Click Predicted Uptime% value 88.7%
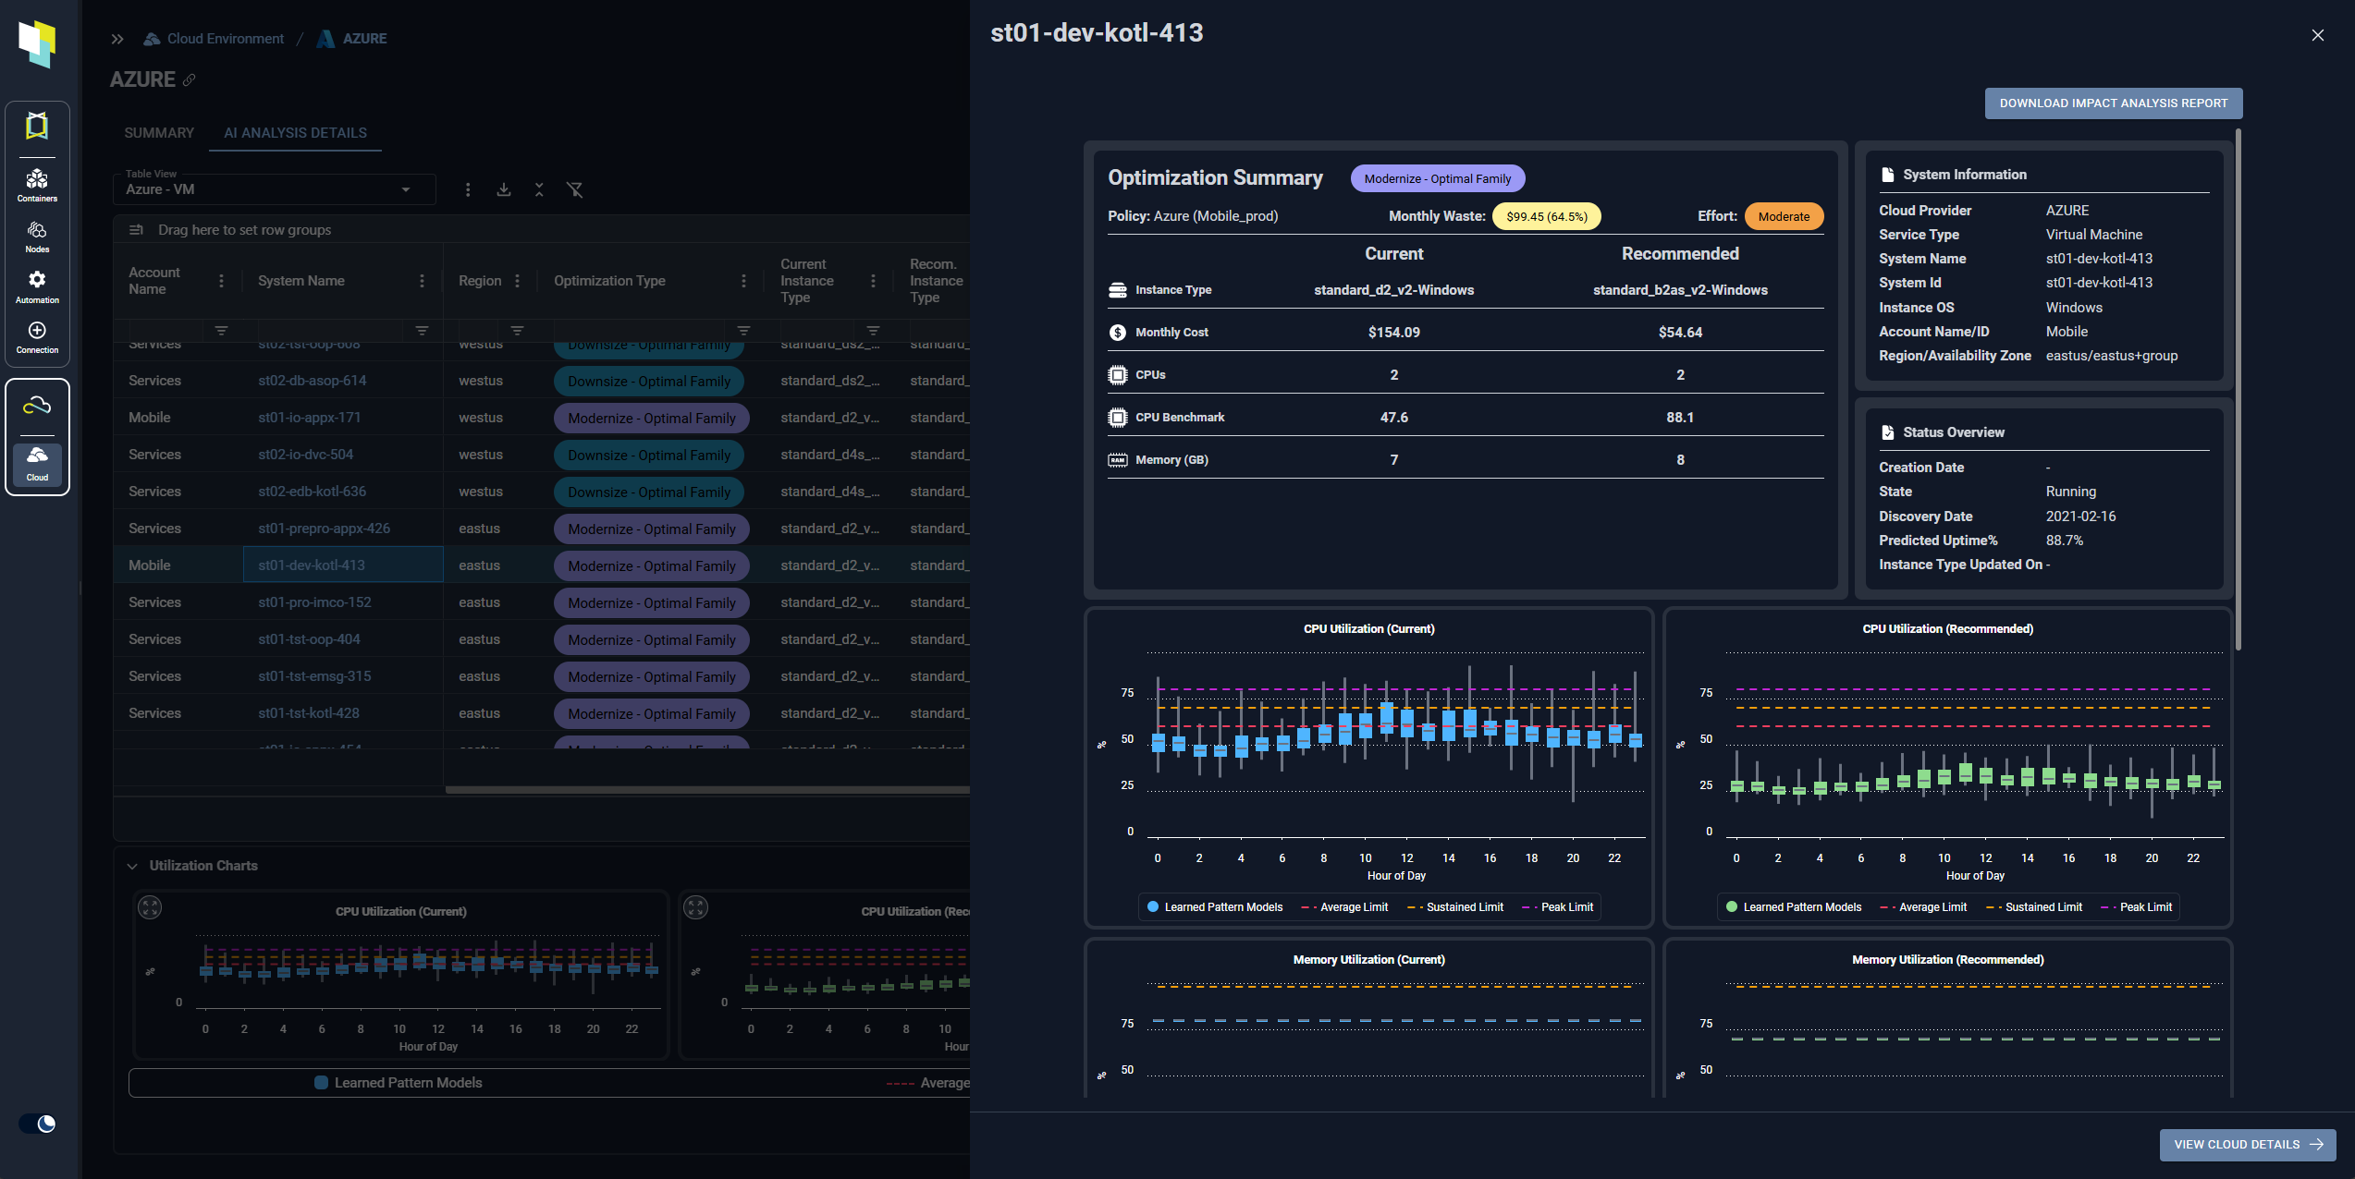 2065,541
